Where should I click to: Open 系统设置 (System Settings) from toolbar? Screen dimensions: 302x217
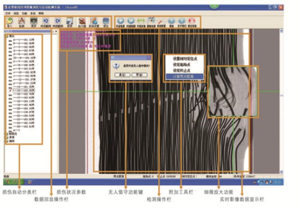tap(94, 22)
